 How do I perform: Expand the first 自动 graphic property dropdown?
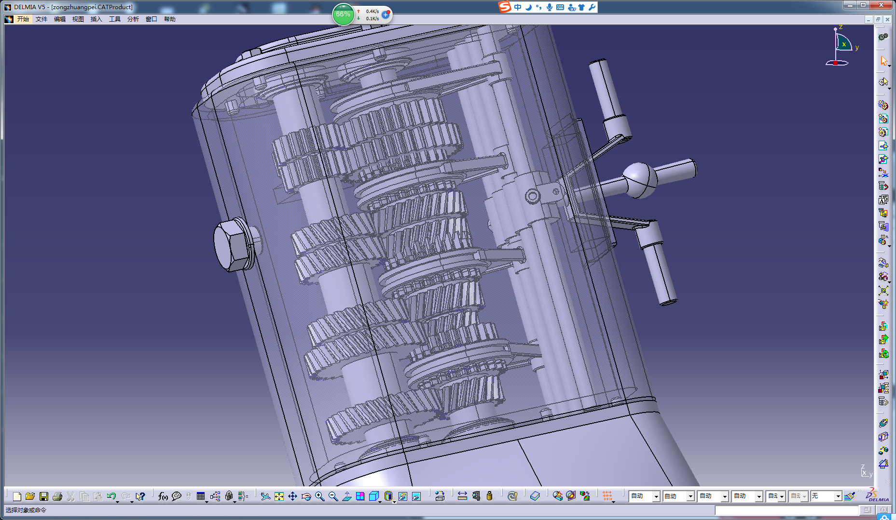tap(656, 496)
